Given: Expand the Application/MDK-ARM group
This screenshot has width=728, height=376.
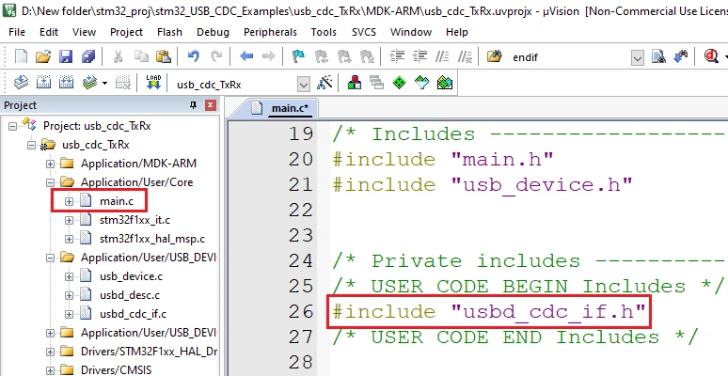Looking at the screenshot, I should click(50, 164).
